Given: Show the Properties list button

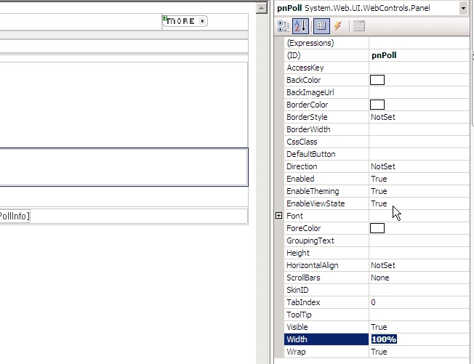Looking at the screenshot, I should click(x=321, y=26).
